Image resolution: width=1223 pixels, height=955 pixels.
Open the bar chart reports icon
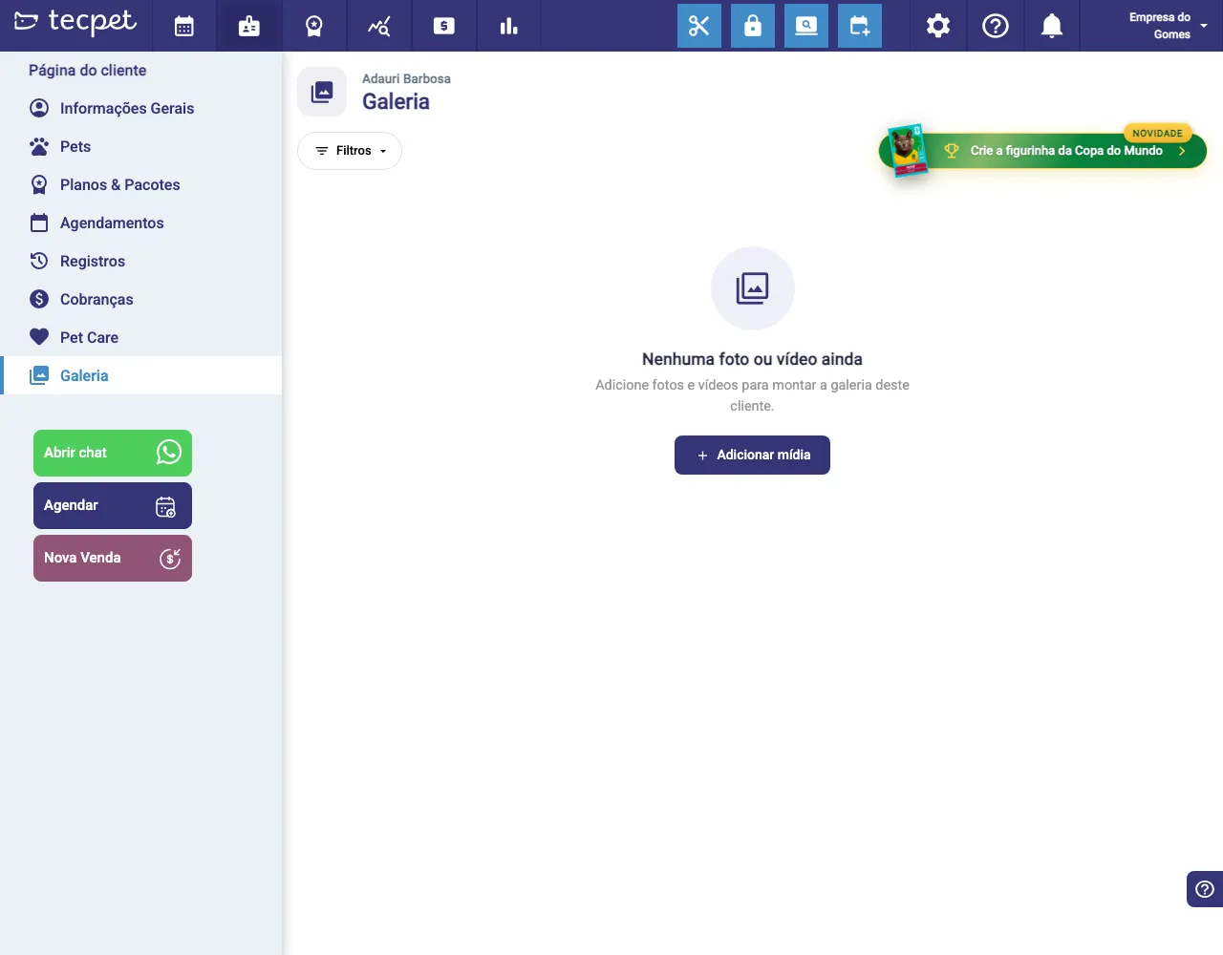coord(509,26)
